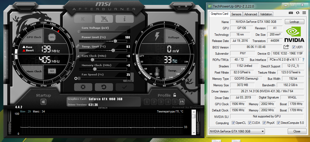Click the MEM chip icon on gauge
Image resolution: width=310 pixels, height=142 pixels.
pyautogui.click(x=52, y=71)
